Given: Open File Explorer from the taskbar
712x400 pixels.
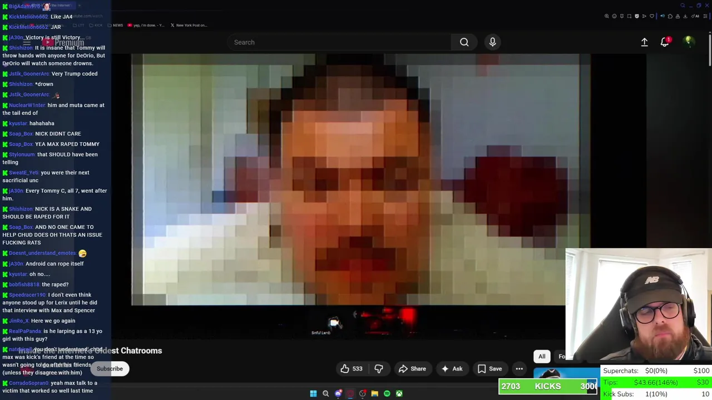Looking at the screenshot, I should coord(374,393).
